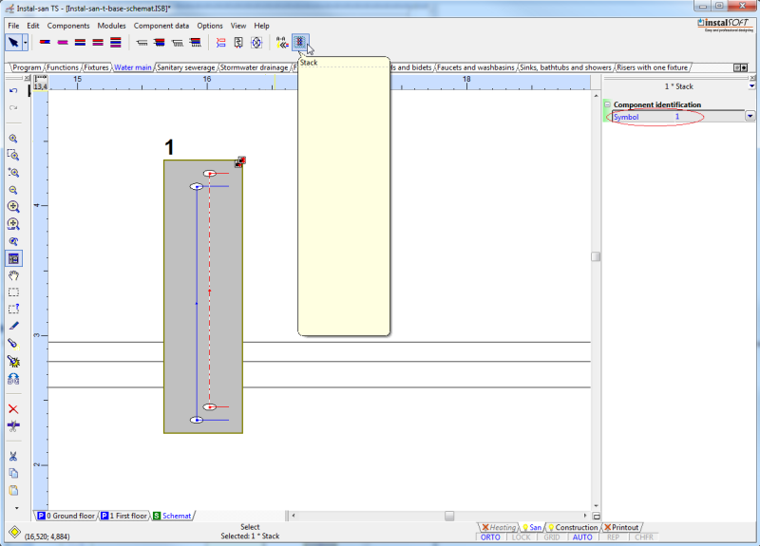Click the zoom in magnifier
Image resolution: width=760 pixels, height=546 pixels.
[x=13, y=139]
